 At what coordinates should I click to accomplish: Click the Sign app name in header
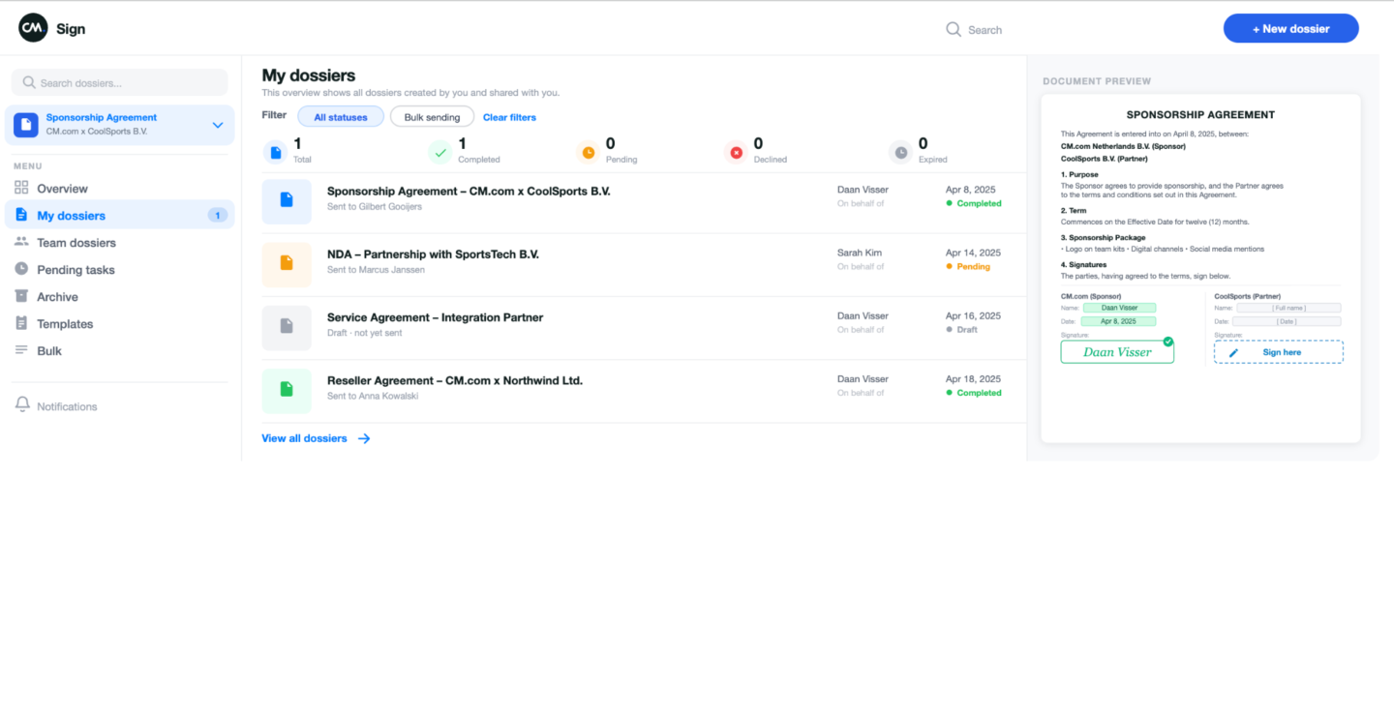71,29
